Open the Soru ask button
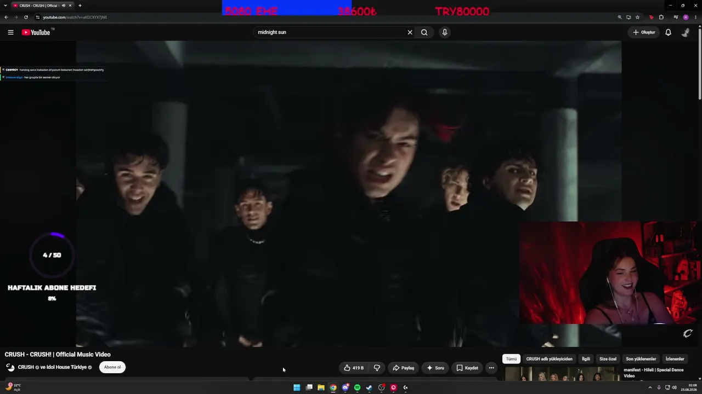This screenshot has width=702, height=394. point(435,368)
